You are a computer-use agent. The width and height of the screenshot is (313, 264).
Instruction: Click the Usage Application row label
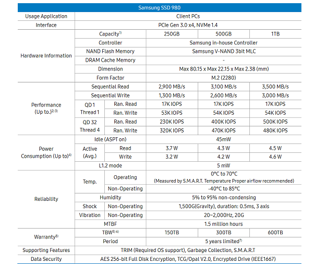coord(46,16)
